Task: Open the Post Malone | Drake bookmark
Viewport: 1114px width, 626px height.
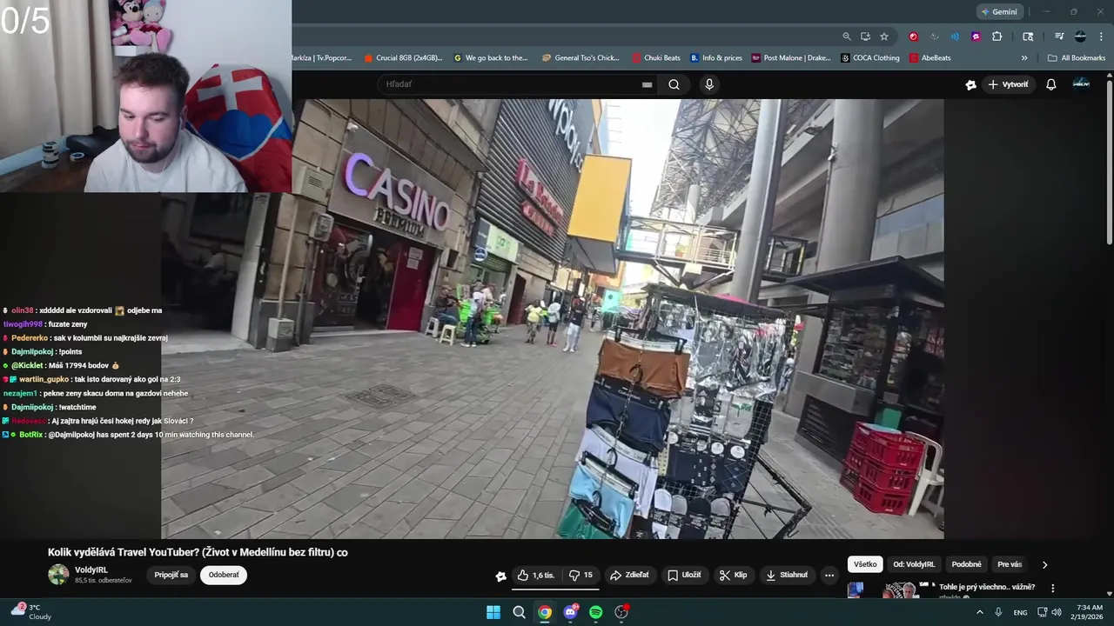Action: [791, 58]
